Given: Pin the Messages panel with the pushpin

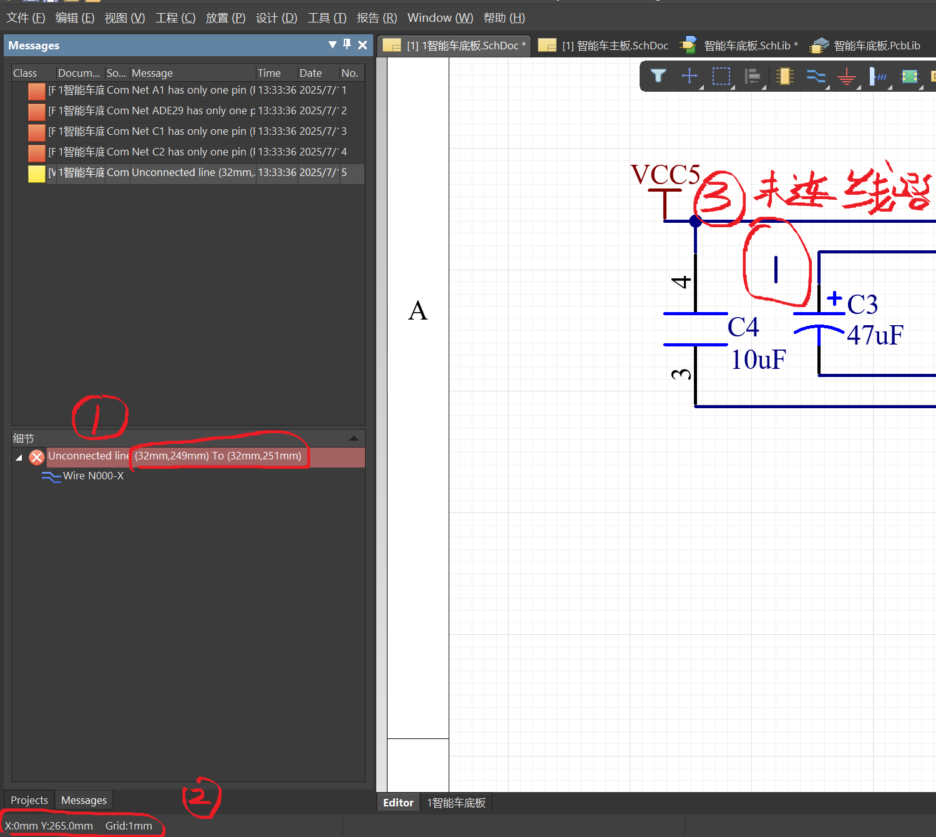Looking at the screenshot, I should pos(347,45).
